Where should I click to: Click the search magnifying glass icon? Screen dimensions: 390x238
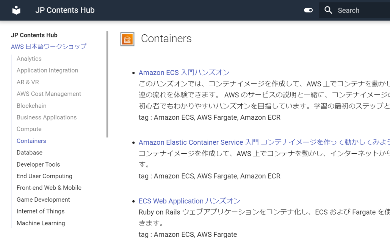click(328, 10)
